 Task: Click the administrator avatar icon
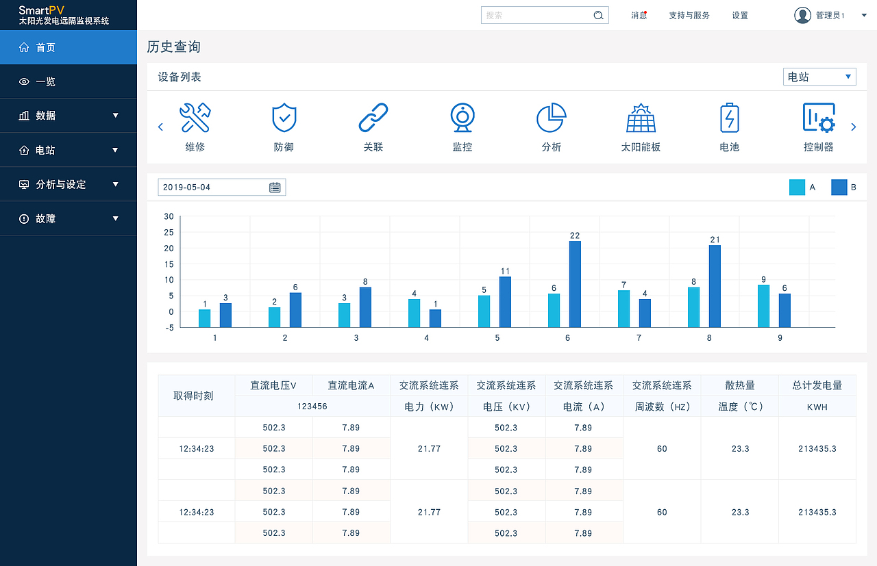(802, 15)
